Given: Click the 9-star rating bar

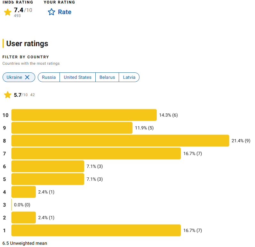Looking at the screenshot, I should point(72,128).
